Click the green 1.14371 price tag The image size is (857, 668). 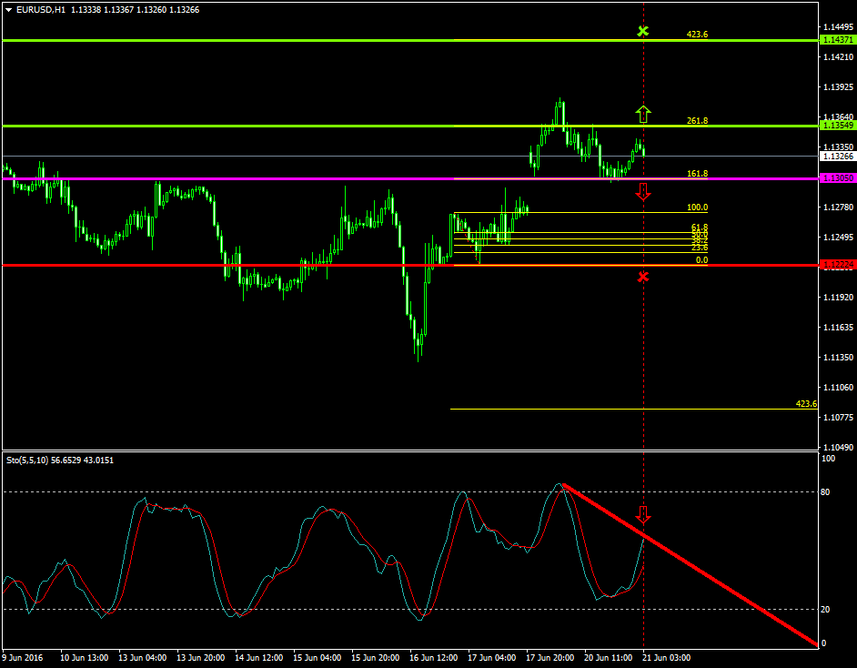[837, 40]
